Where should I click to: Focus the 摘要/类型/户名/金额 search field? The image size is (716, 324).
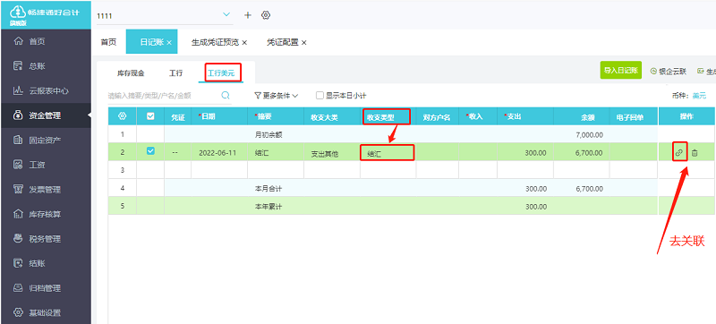pyautogui.click(x=164, y=96)
